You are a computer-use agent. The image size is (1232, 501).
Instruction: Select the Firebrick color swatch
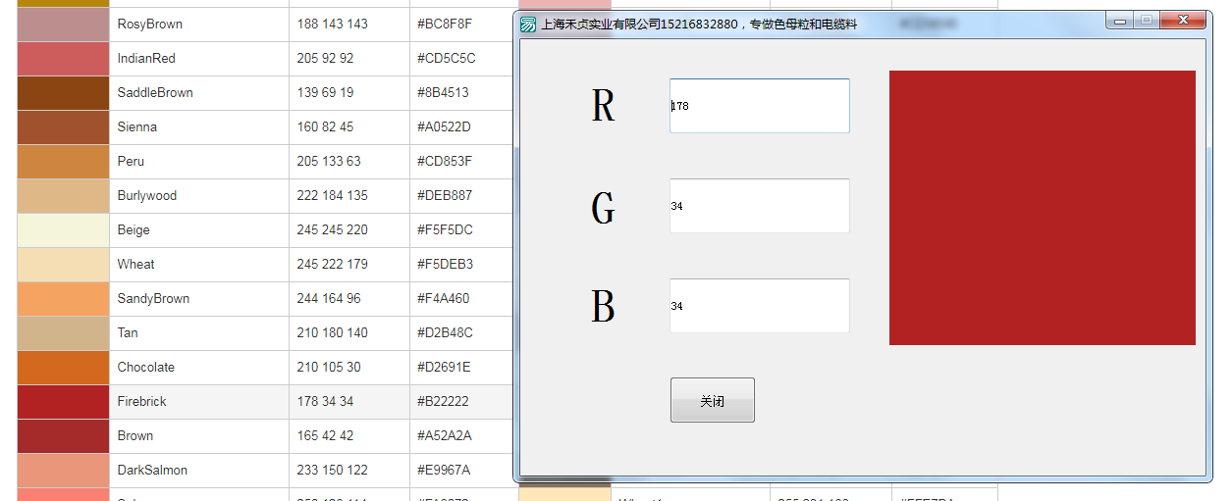point(63,402)
